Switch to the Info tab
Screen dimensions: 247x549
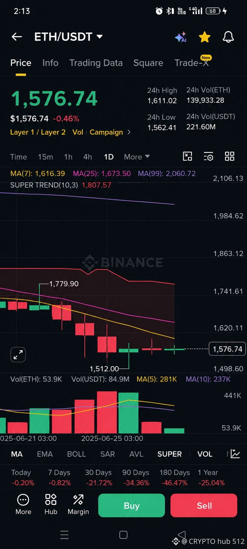pos(50,63)
